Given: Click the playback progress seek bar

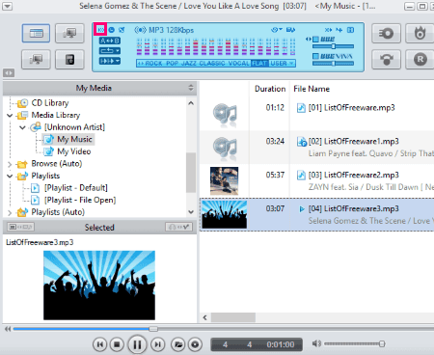Looking at the screenshot, I should [x=223, y=329].
